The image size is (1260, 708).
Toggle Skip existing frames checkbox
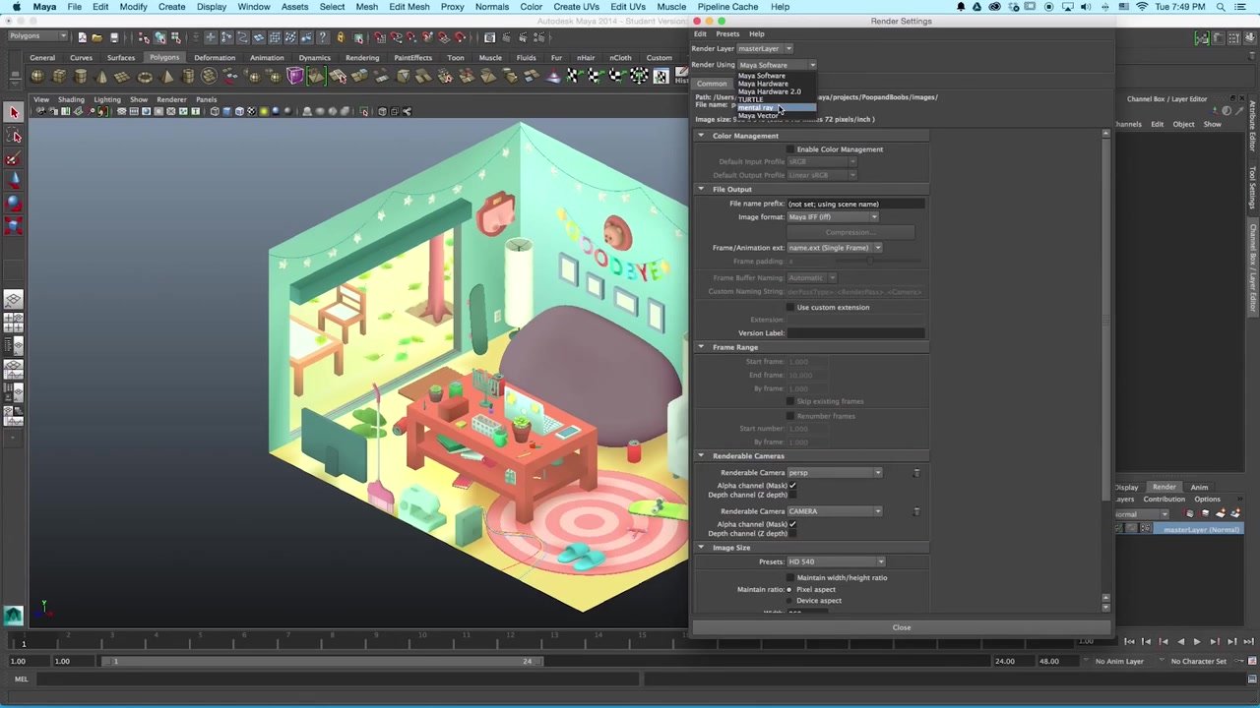[790, 401]
